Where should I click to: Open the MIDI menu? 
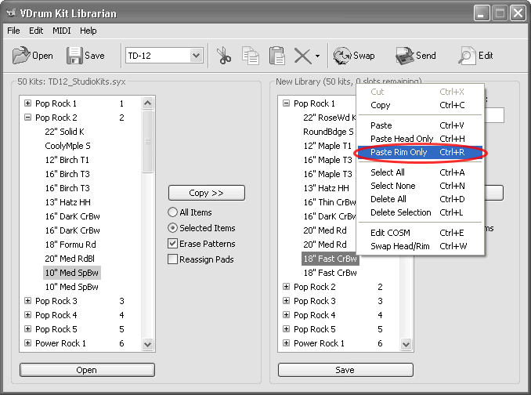(x=61, y=31)
